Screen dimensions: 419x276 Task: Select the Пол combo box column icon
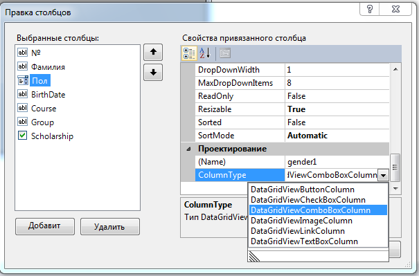pos(23,80)
